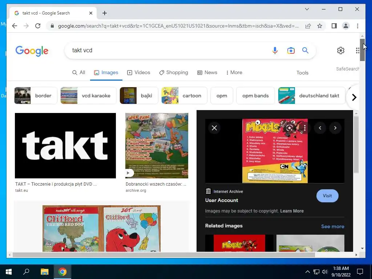The width and height of the screenshot is (372, 279).
Task: Go back to the previous page
Action: tap(15, 26)
